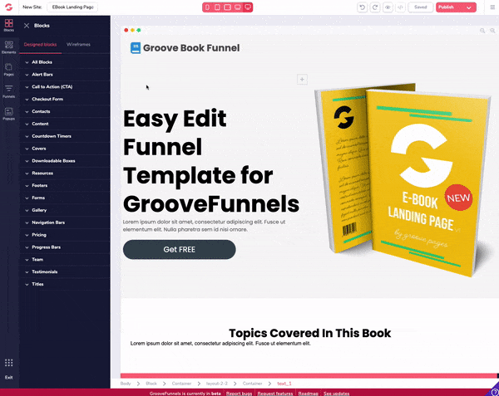Switch to Designed blocks tab
This screenshot has width=499, height=396.
point(40,45)
